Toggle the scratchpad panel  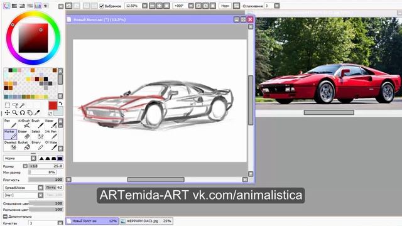click(x=46, y=6)
